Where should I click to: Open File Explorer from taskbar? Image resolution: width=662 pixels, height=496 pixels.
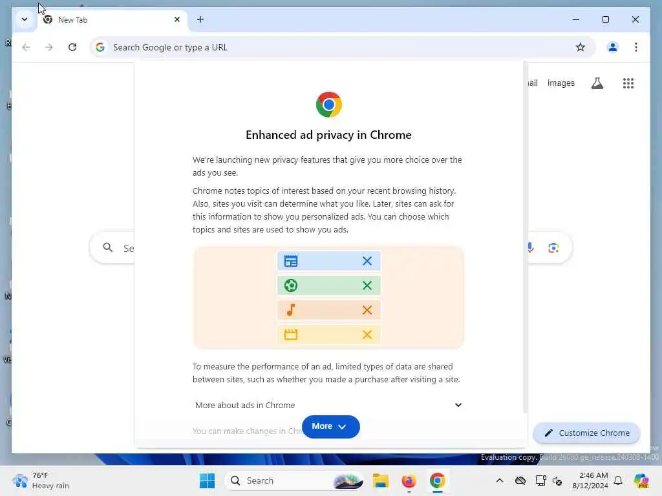coord(380,480)
